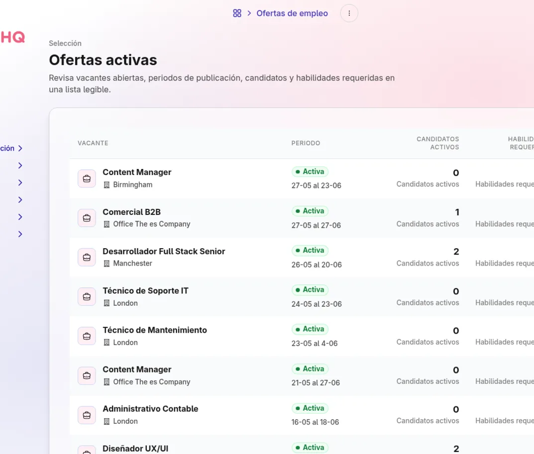Image resolution: width=534 pixels, height=454 pixels.
Task: Open the apps grid icon in breadcrumb
Action: click(x=237, y=13)
